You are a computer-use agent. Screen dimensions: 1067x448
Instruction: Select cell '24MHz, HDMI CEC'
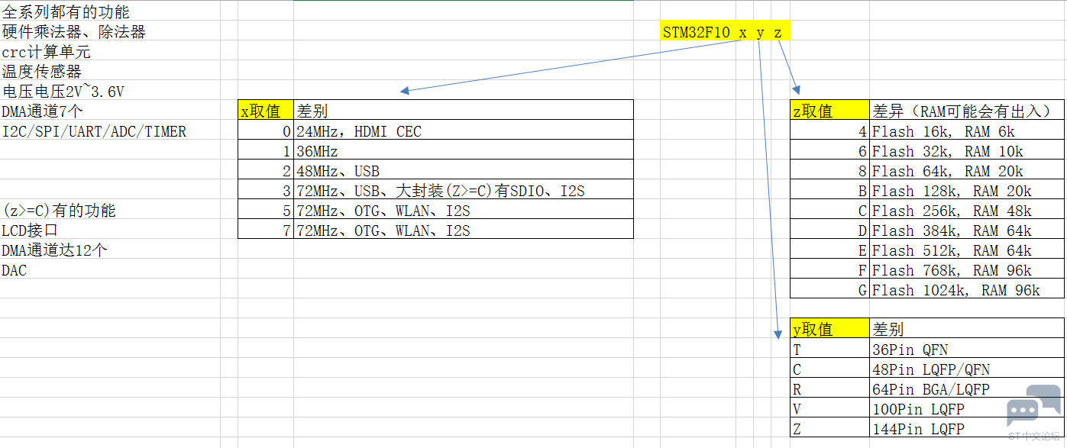click(x=464, y=131)
